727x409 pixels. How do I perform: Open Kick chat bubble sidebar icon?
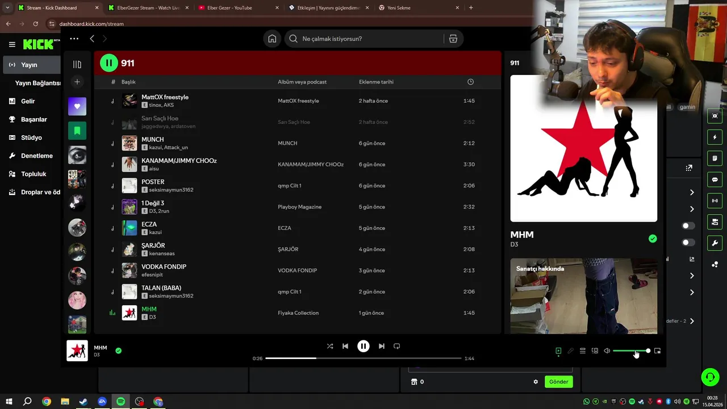[x=715, y=180]
